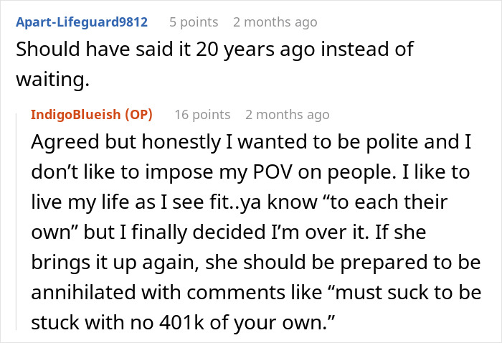This screenshot has width=502, height=343.
Task: Click the word 'POV' in the reply
Action: tap(273, 171)
